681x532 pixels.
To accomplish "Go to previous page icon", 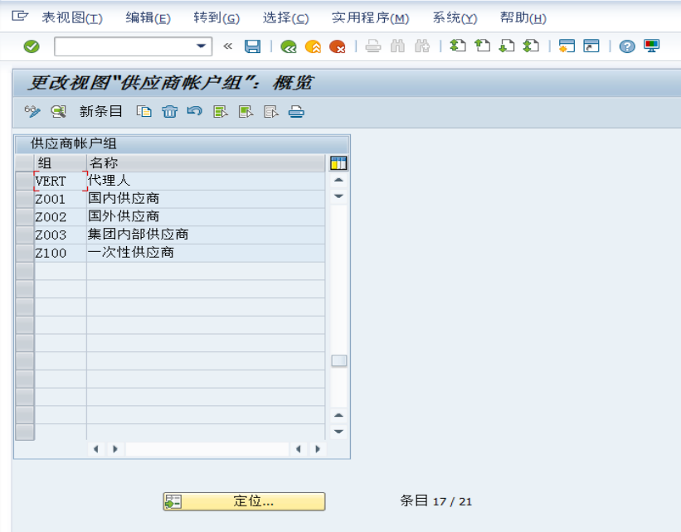I will point(482,46).
